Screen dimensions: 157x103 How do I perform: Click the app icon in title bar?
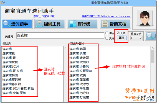[3, 2]
